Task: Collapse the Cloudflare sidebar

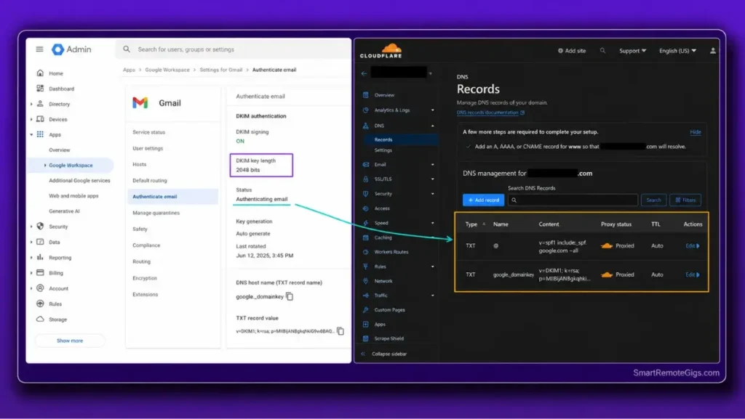Action: coord(384,354)
